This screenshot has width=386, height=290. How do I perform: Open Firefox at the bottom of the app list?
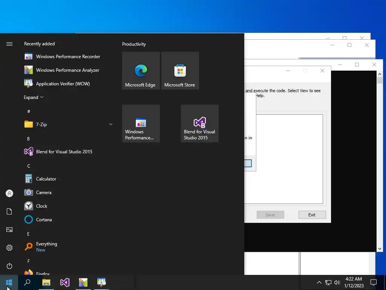[68, 273]
